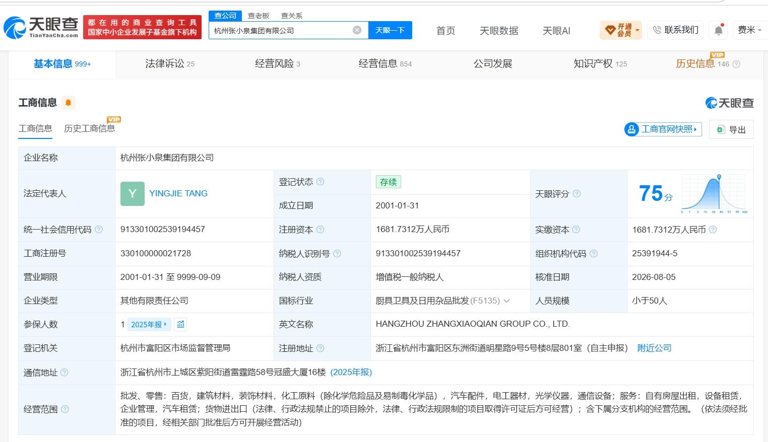Image resolution: width=768 pixels, height=442 pixels.
Task: Select 登记机关 value 杭州市富阳区市场监督管理局
Action: (175, 348)
